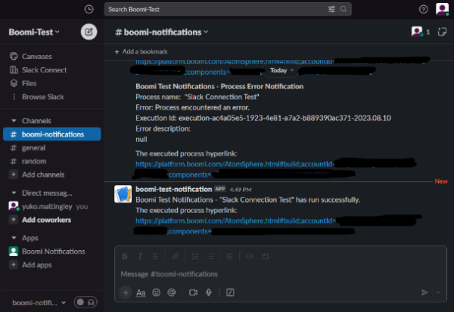Toggle text formatting with Aa button
This screenshot has height=312, width=454.
141,292
